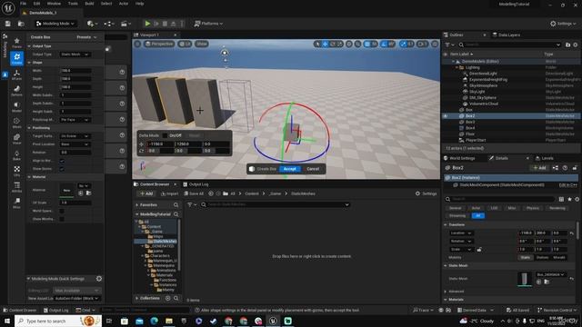This screenshot has height=327, width=582.
Task: Accept the Create Box tool
Action: coord(289,169)
